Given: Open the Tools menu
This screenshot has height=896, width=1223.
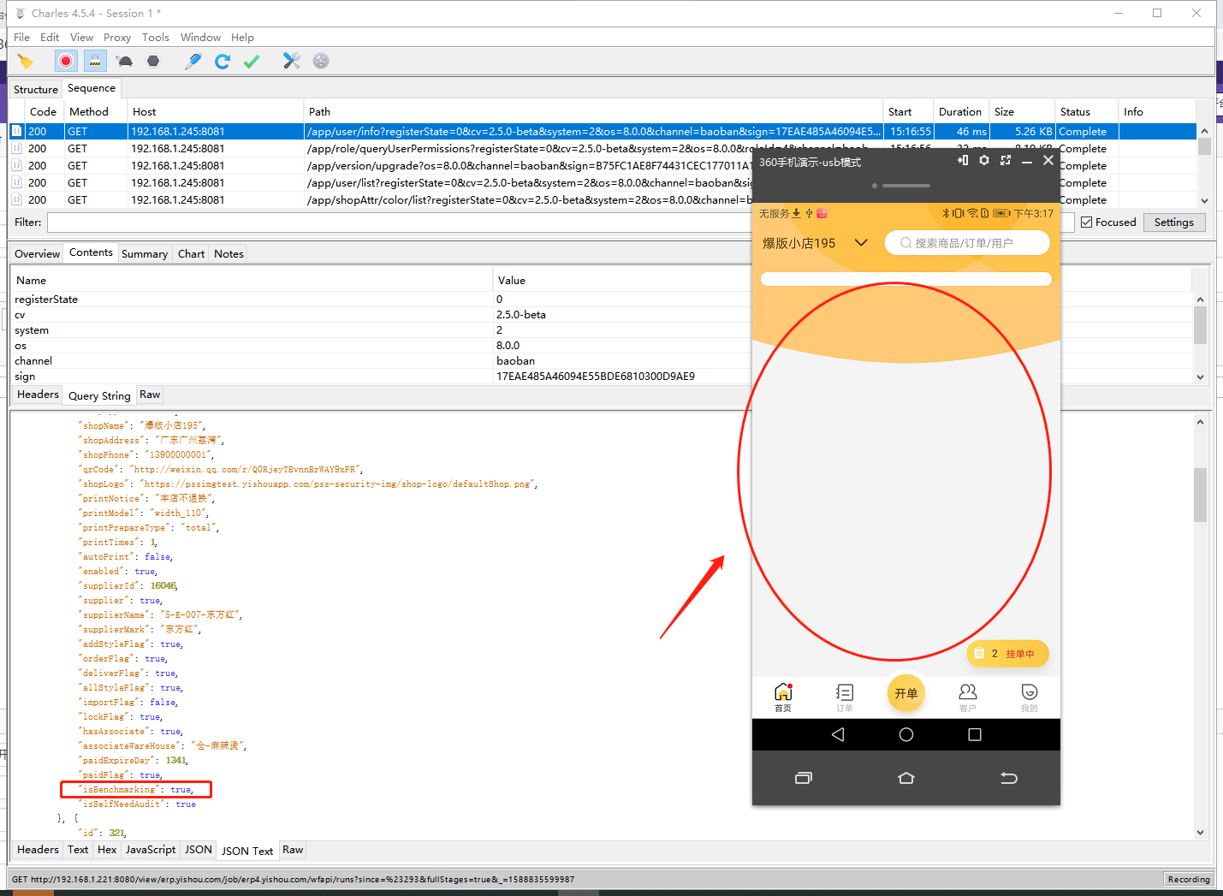Looking at the screenshot, I should coord(156,38).
